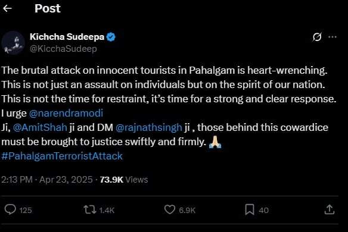Click the reply speech bubble icon
The width and height of the screenshot is (348, 232).
[10, 209]
